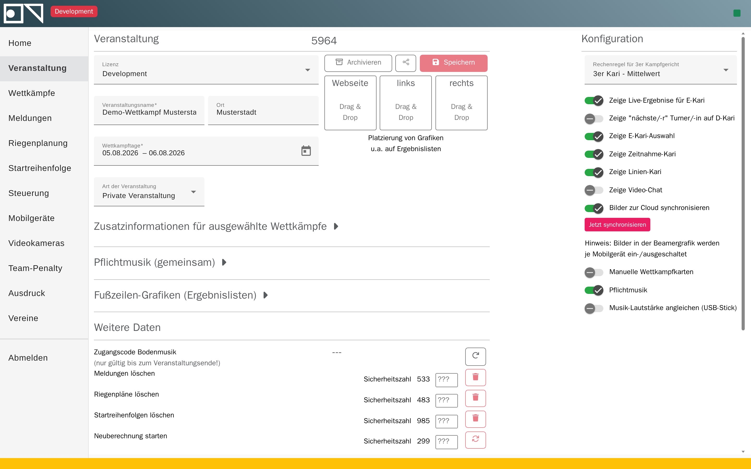The height and width of the screenshot is (469, 751).
Task: Click Jetzt synchronisieren button
Action: (617, 225)
